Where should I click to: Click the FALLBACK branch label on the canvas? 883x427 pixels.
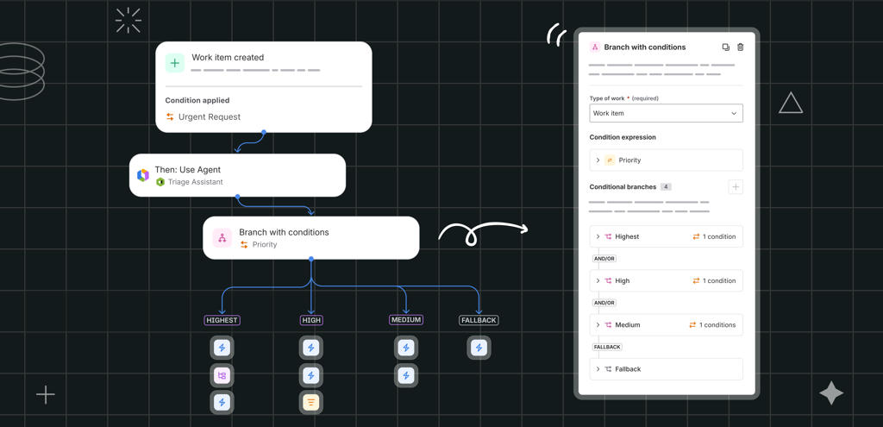coord(479,321)
